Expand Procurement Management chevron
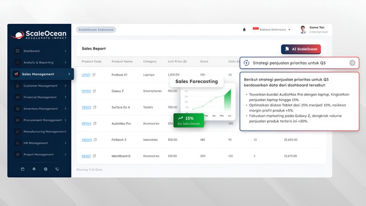The height and width of the screenshot is (206, 366). tap(65, 120)
